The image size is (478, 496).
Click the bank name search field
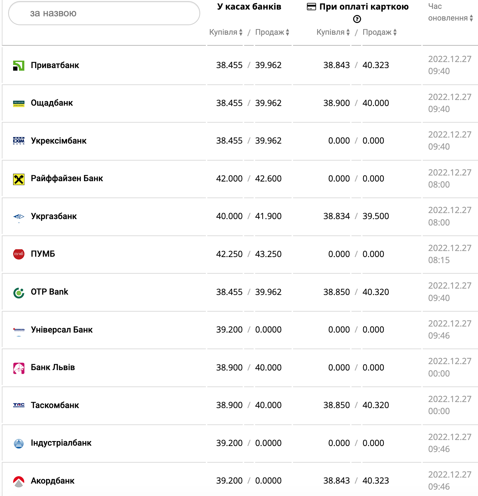pyautogui.click(x=104, y=13)
